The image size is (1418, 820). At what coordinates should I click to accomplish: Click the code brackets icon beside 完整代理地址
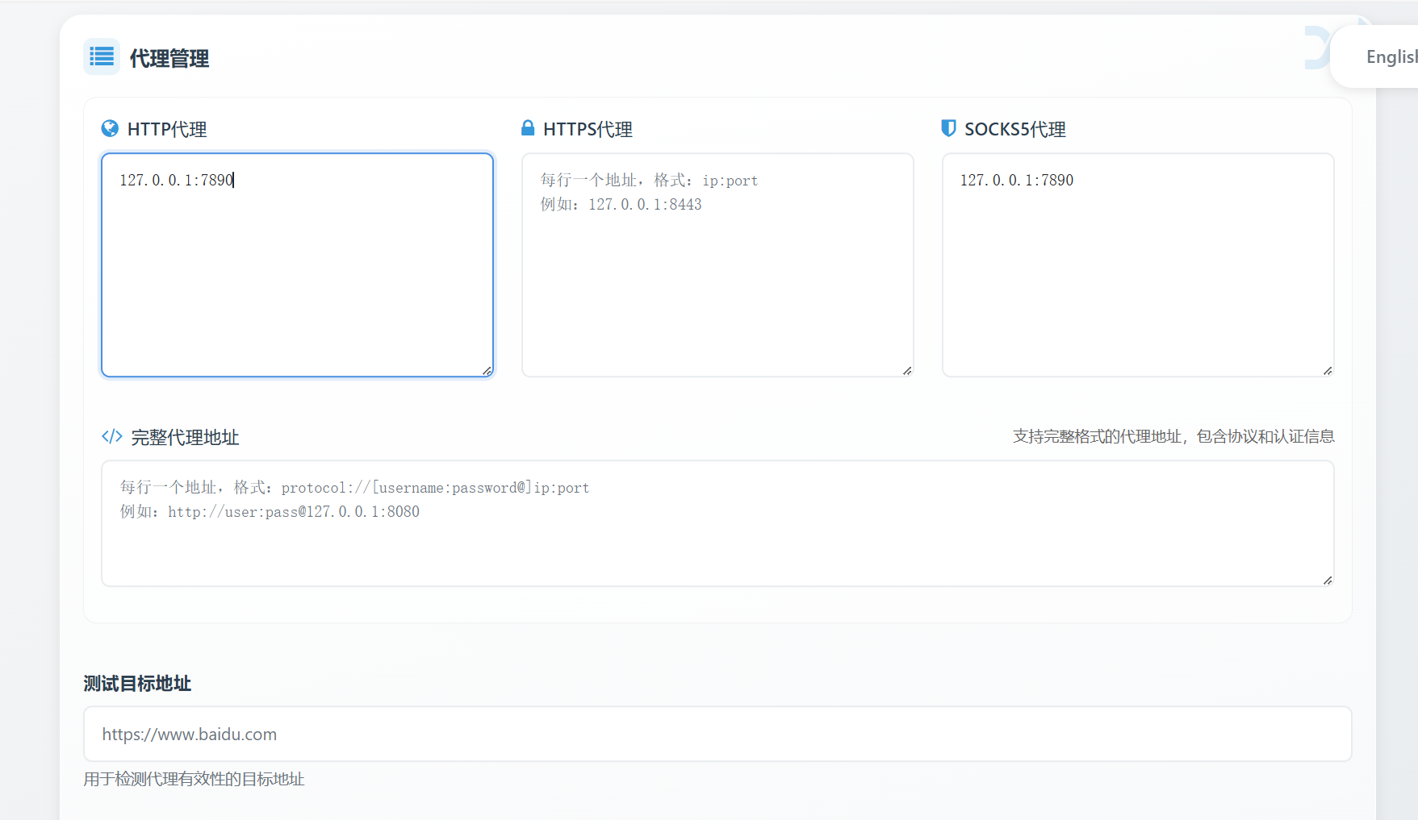tap(111, 436)
